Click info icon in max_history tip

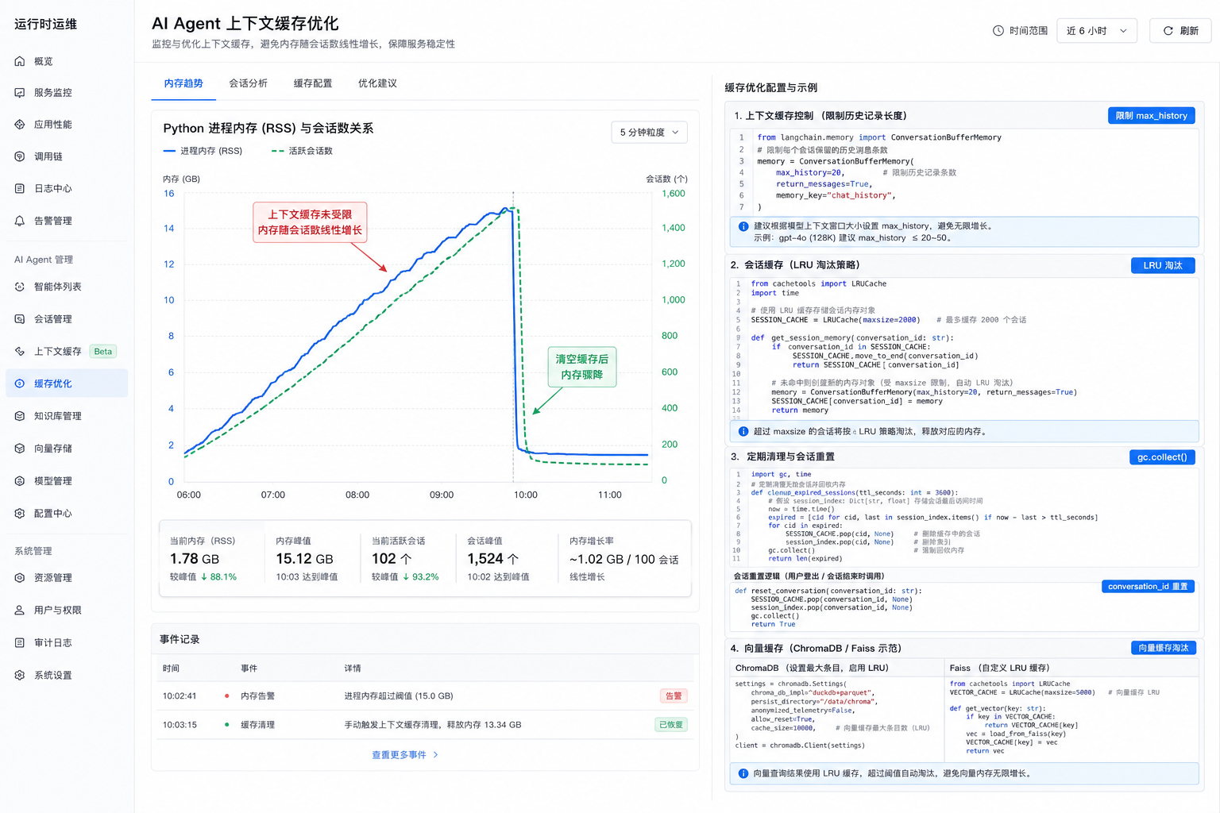point(743,226)
